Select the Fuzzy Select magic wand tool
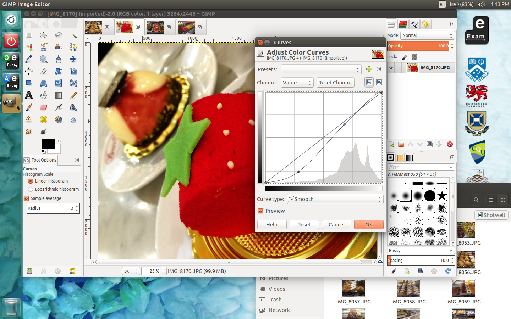511x319 pixels. [73, 35]
